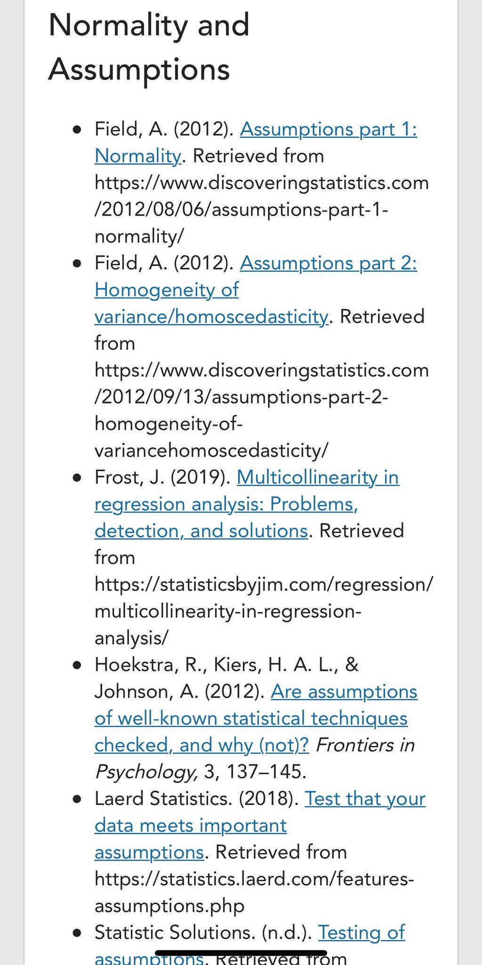Screen dimensions: 482x965
Task: Tap the Laerd Statistics. (2018) author text
Action: coord(196,799)
